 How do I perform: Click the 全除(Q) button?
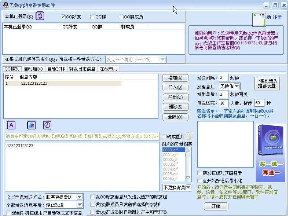(175, 117)
